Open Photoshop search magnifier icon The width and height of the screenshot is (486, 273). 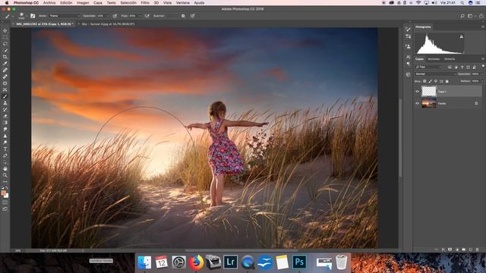(462, 16)
